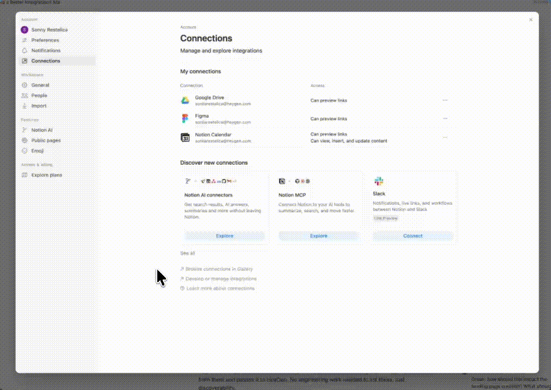The image size is (551, 390).
Task: Close the settings dialog with X
Action: pyautogui.click(x=530, y=20)
